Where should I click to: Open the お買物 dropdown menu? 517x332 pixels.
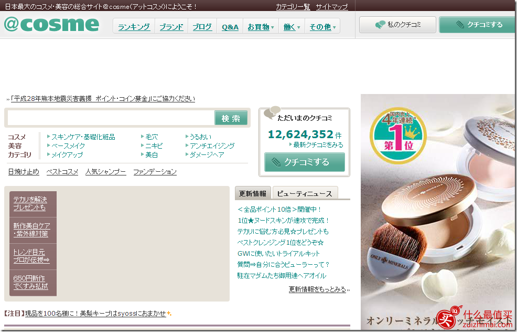(261, 27)
